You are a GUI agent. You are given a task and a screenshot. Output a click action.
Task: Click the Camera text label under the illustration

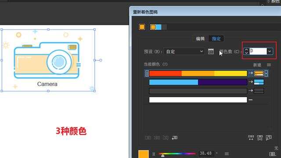tap(47, 84)
